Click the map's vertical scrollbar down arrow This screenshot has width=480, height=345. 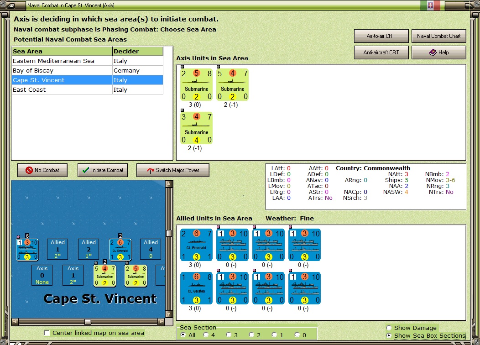point(169,314)
